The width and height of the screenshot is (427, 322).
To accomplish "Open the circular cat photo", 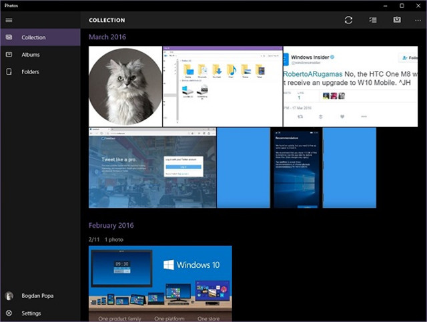I will [125, 86].
